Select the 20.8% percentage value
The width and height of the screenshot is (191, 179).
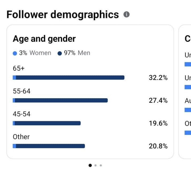click(158, 146)
